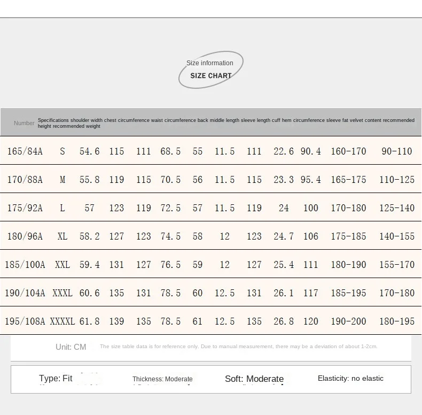Click the XXXXL size cell
The image size is (422, 415).
click(62, 321)
